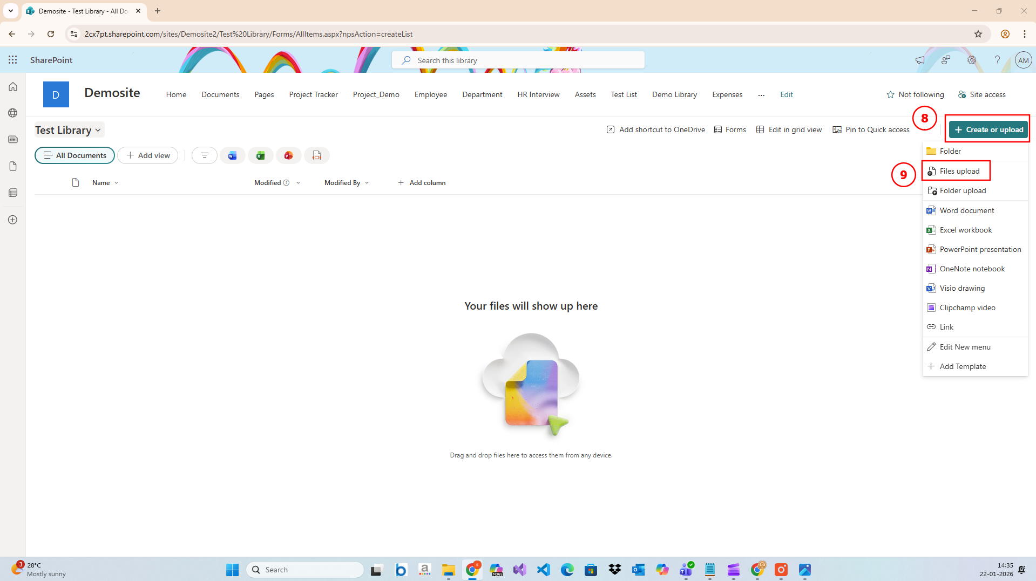Open Dropbox from the taskbar
Screen dimensions: 1036x581
click(615, 570)
